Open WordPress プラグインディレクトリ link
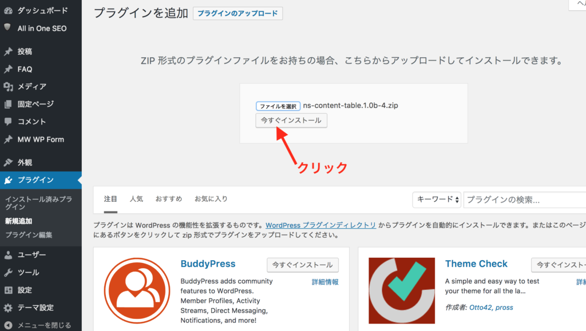The width and height of the screenshot is (586, 331). [x=321, y=225]
